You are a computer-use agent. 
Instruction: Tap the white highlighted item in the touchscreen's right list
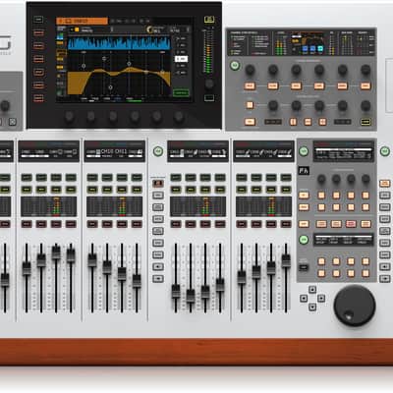click(181, 59)
